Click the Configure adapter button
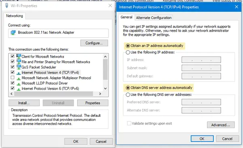This screenshot has width=243, height=148. tap(94, 43)
